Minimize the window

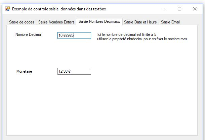pyautogui.click(x=164, y=9)
